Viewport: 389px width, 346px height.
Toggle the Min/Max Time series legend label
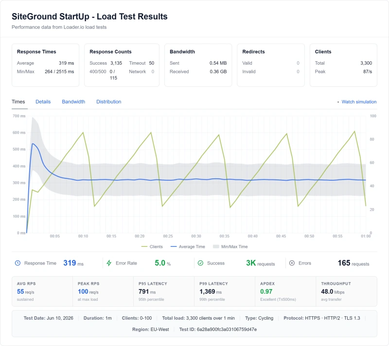234,246
